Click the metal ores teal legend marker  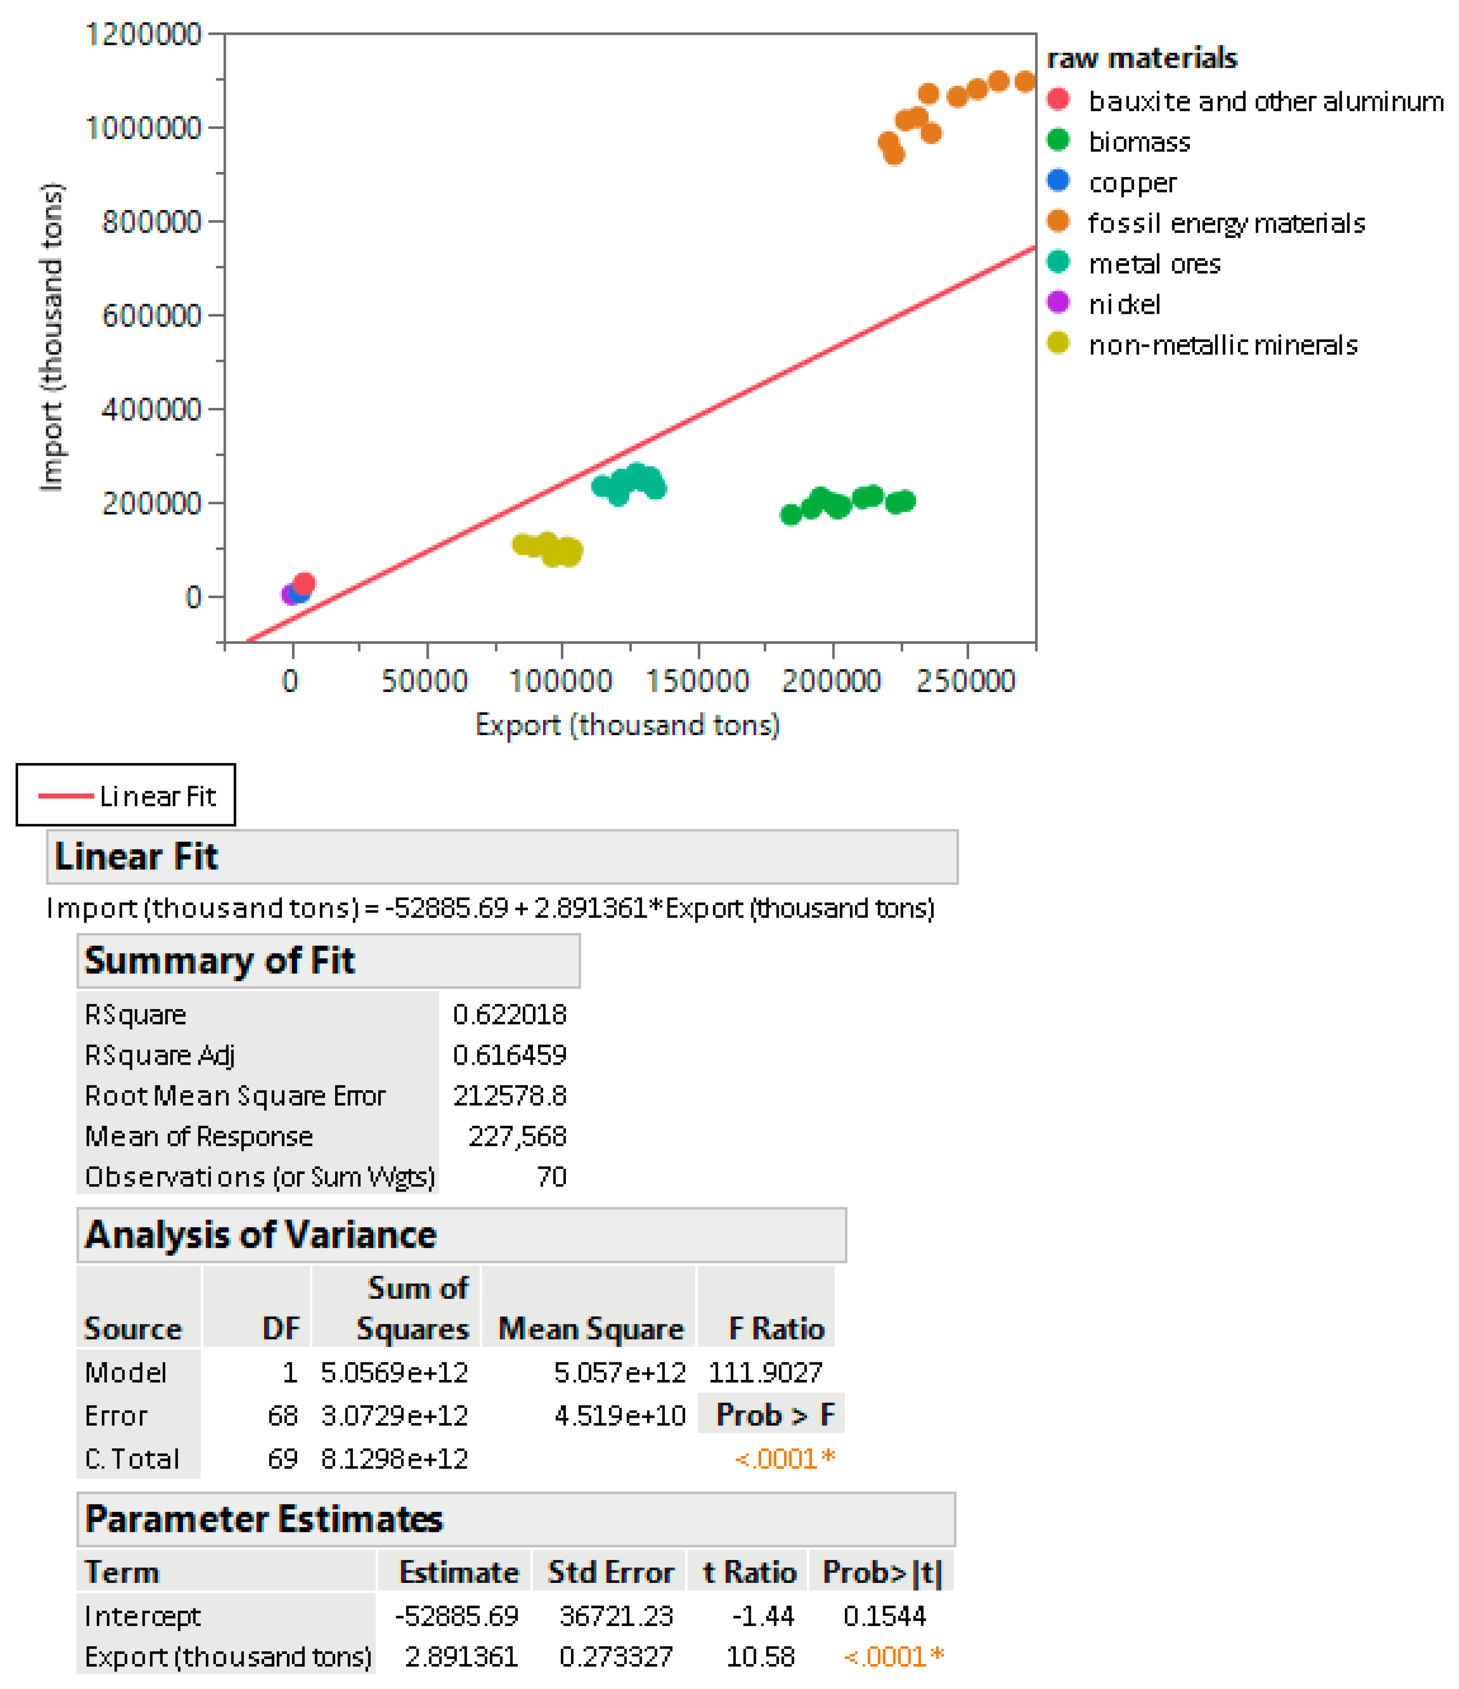1057,262
